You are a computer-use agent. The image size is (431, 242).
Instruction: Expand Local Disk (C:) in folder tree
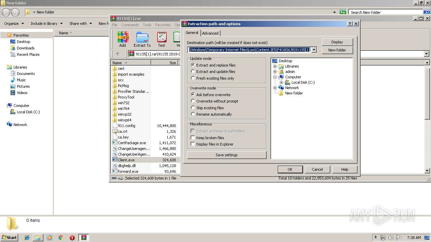pos(281,82)
